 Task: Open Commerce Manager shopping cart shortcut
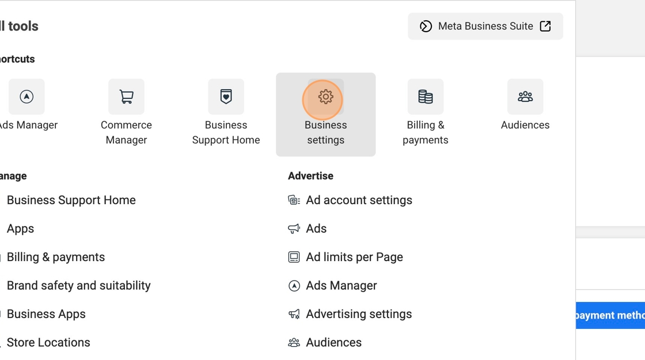[x=126, y=97]
